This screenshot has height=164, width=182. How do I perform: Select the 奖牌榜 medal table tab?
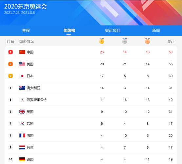pos(69,31)
